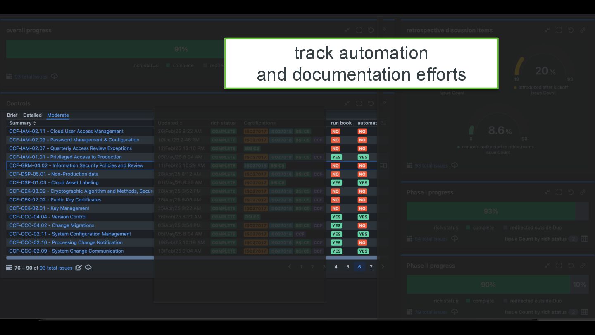Make retrospective discussion items panel full screen

[559, 30]
